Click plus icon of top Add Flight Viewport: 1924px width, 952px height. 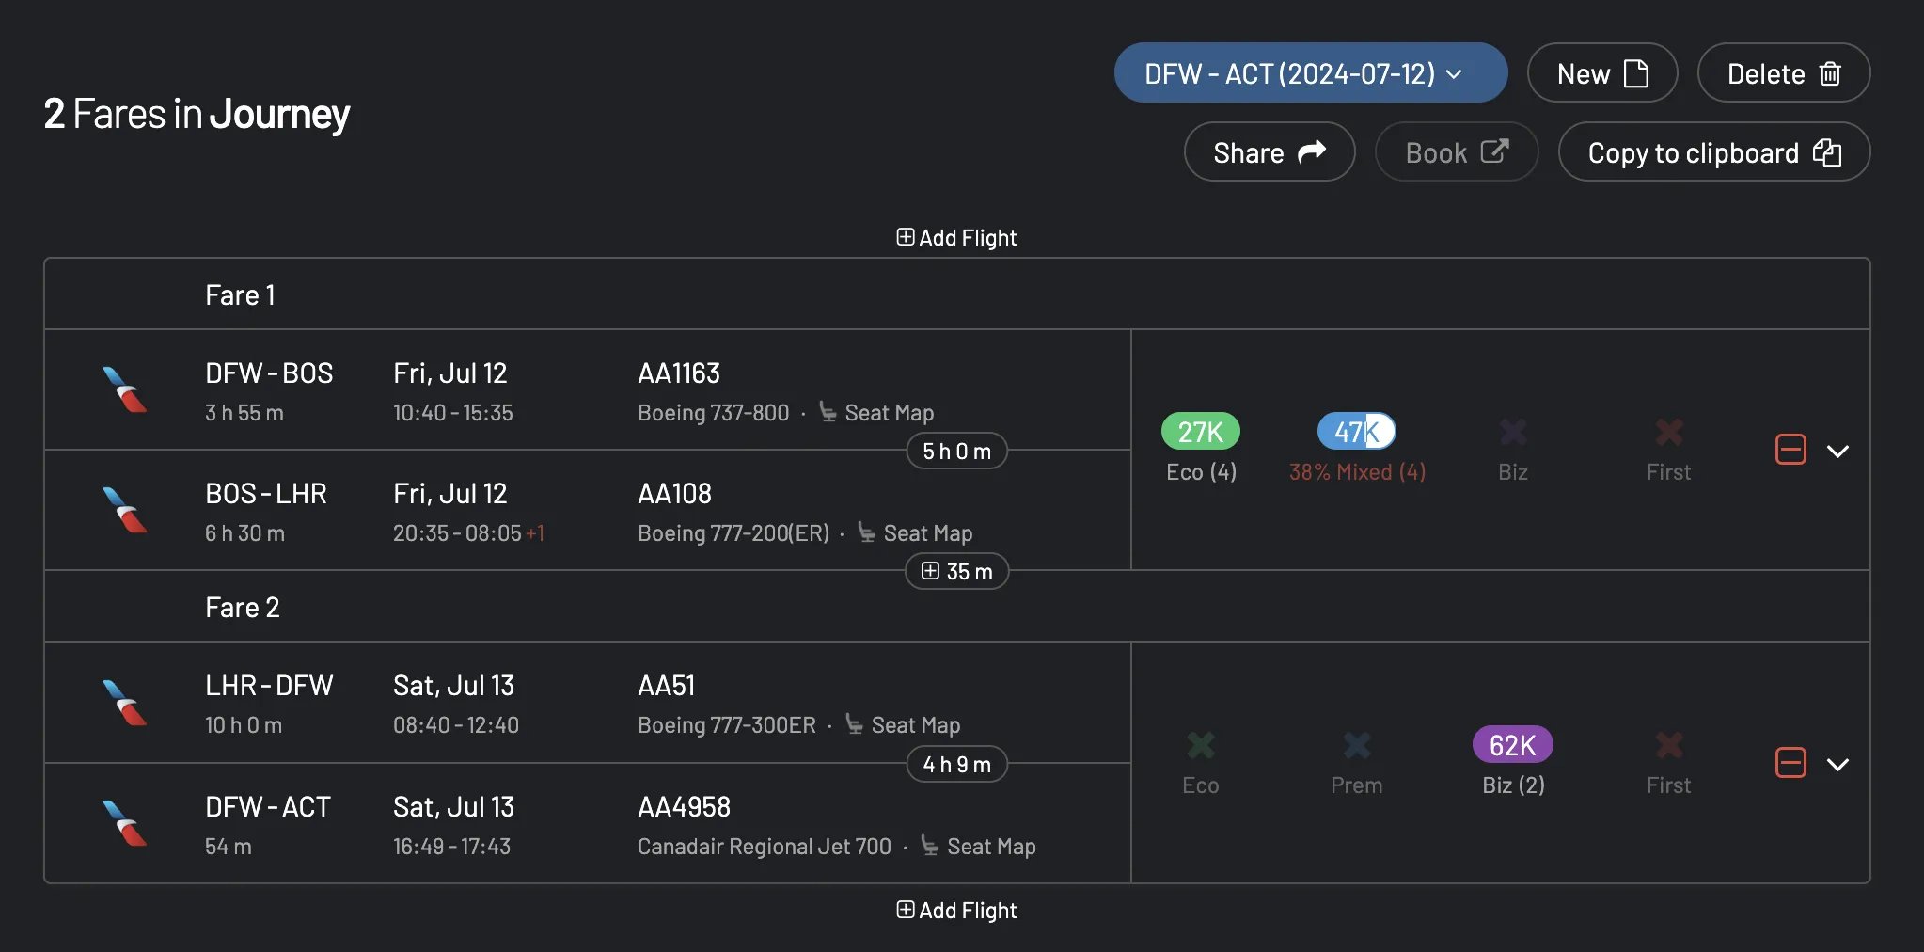(x=905, y=237)
